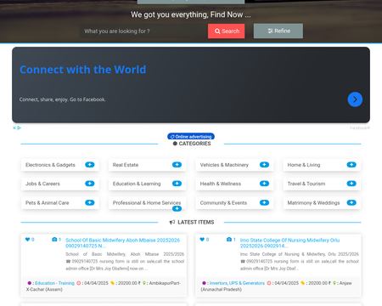Open Inverters, UPS & Generators category tag
This screenshot has width=382, height=306.
click(x=237, y=283)
